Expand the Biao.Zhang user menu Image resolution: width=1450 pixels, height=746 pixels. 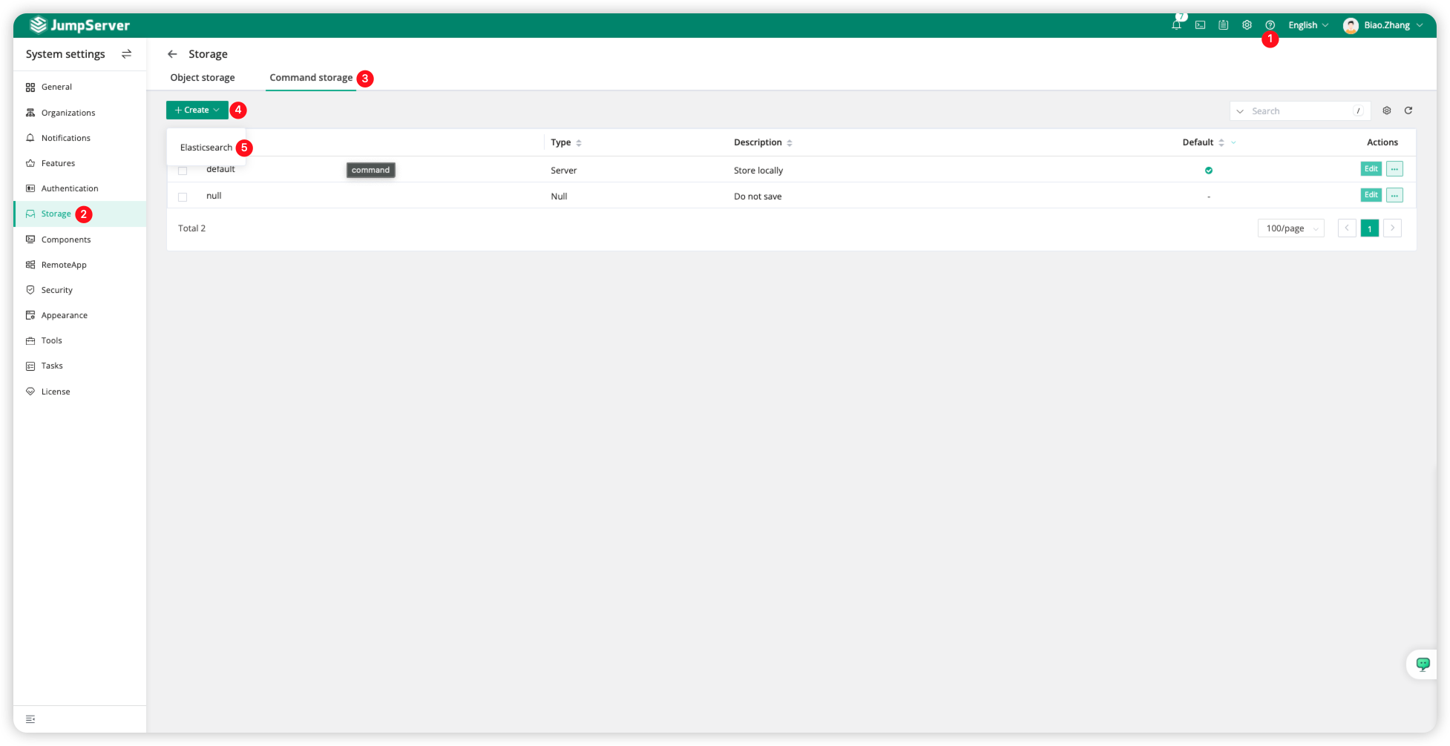tap(1394, 25)
